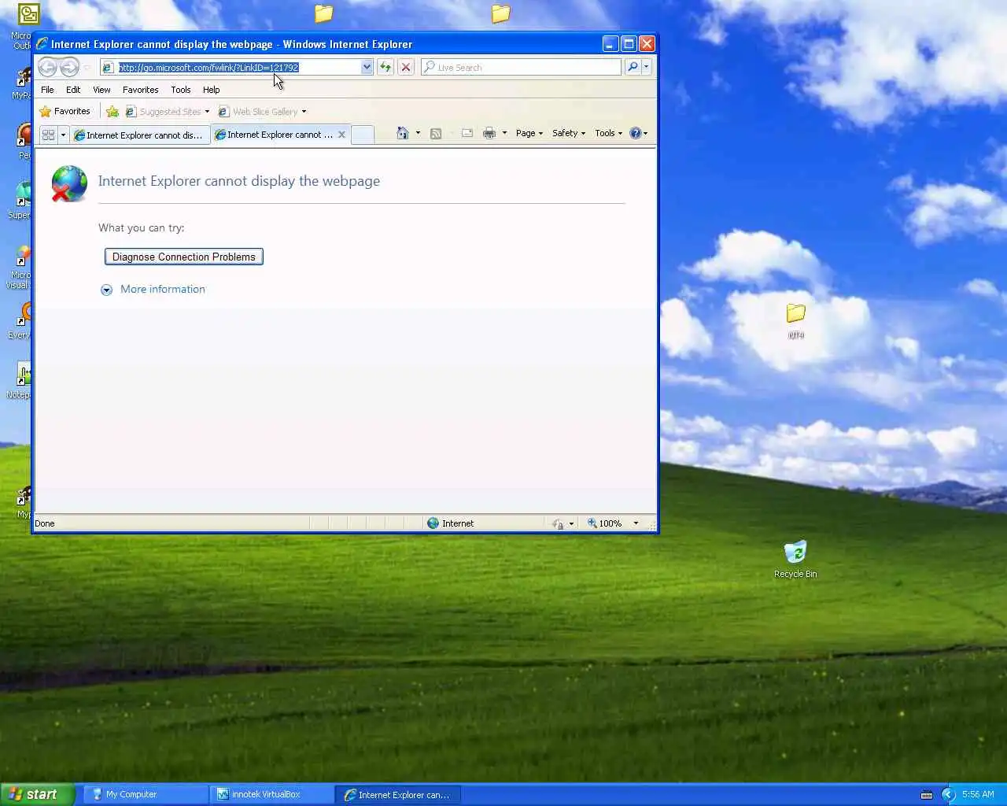Maximize the Internet Explorer window

629,44
